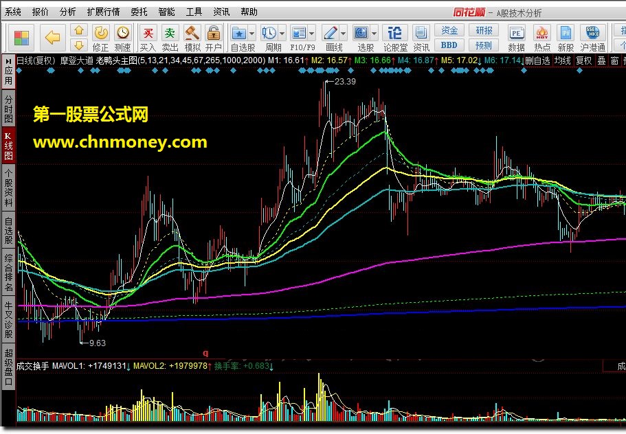Click the 新股 IPO icon
This screenshot has width=626, height=434.
pyautogui.click(x=566, y=33)
